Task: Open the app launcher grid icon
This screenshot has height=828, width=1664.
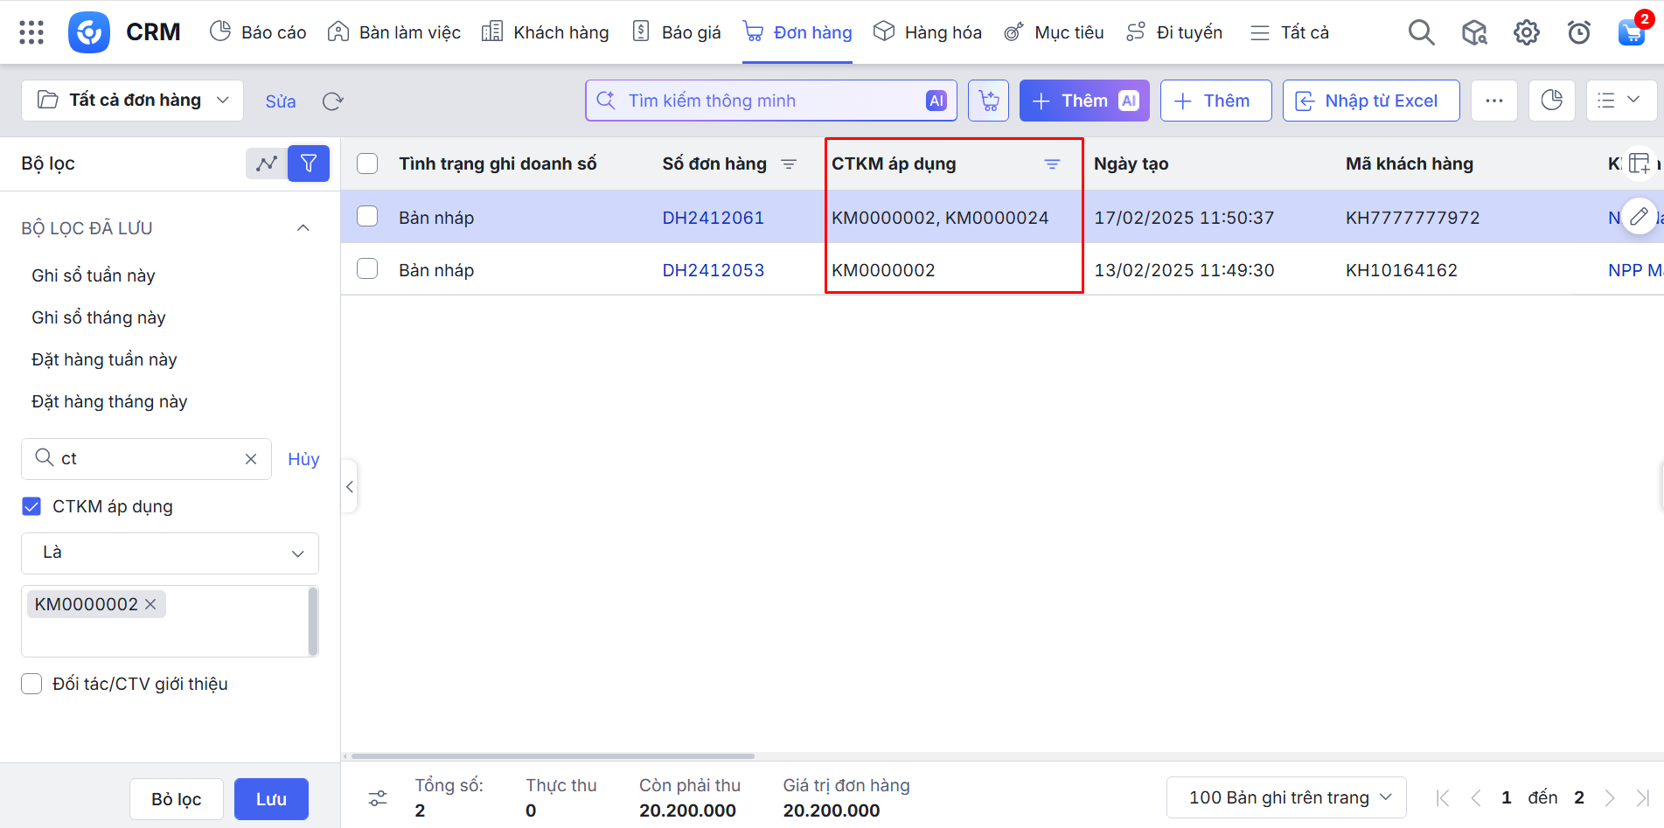Action: pyautogui.click(x=31, y=32)
